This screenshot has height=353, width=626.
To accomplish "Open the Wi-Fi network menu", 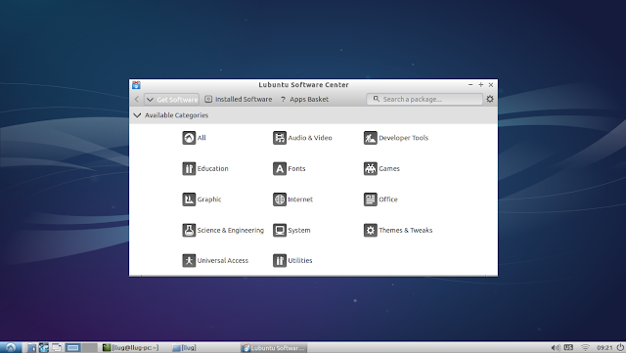I will (x=585, y=348).
